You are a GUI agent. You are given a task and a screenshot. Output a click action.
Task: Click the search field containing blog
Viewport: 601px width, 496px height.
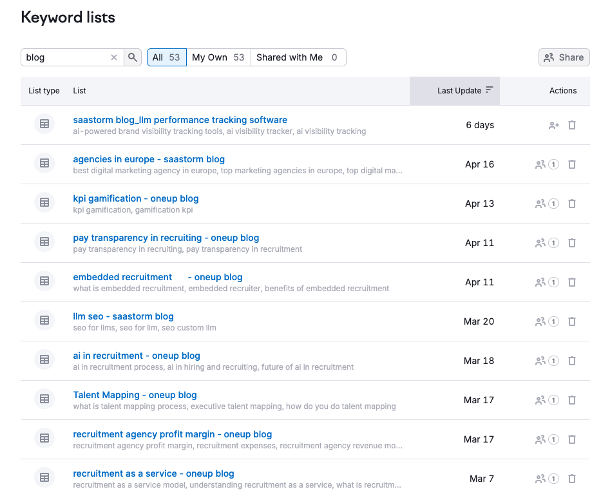tap(64, 57)
